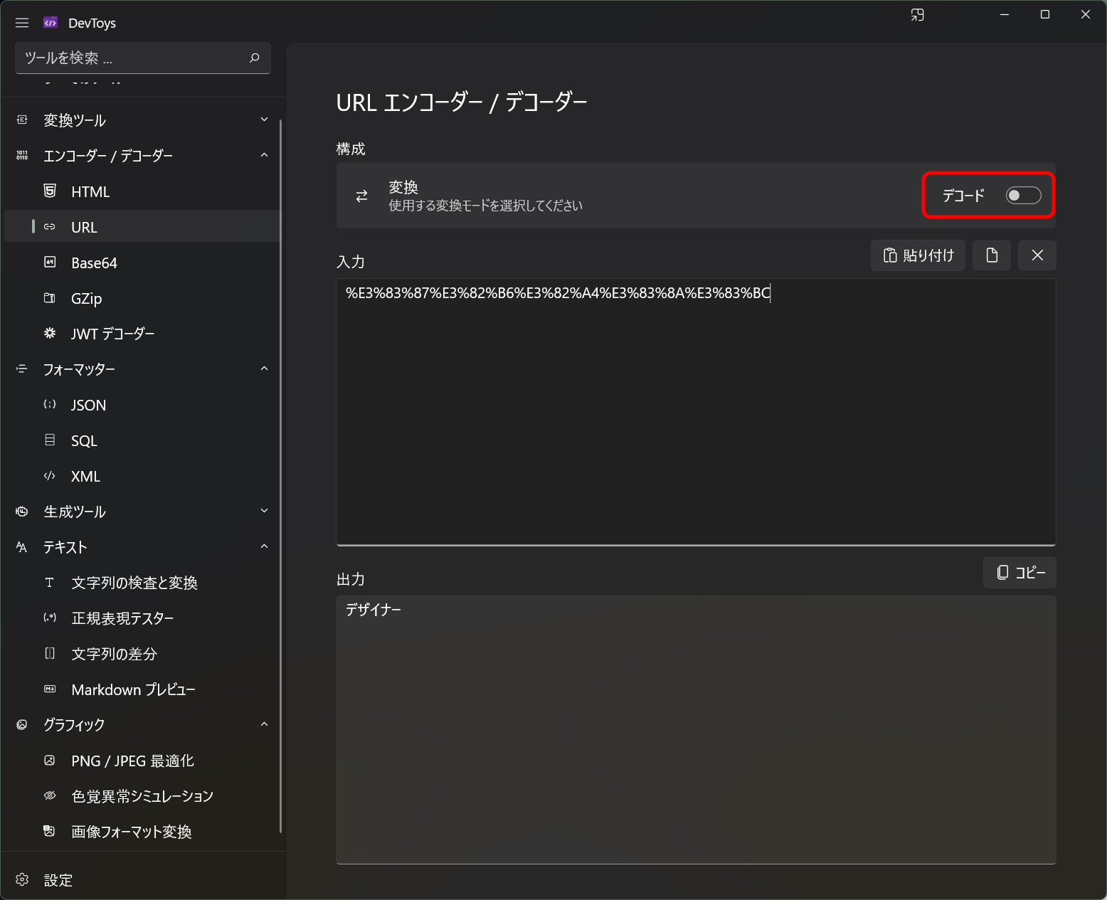Collapse the テキスト section
The height and width of the screenshot is (900, 1107).
(x=264, y=546)
